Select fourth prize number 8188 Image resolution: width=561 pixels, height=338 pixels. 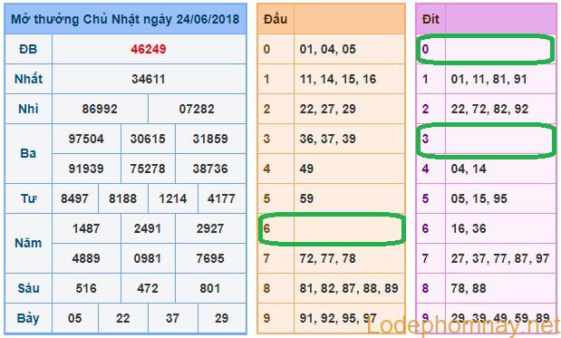pos(122,198)
